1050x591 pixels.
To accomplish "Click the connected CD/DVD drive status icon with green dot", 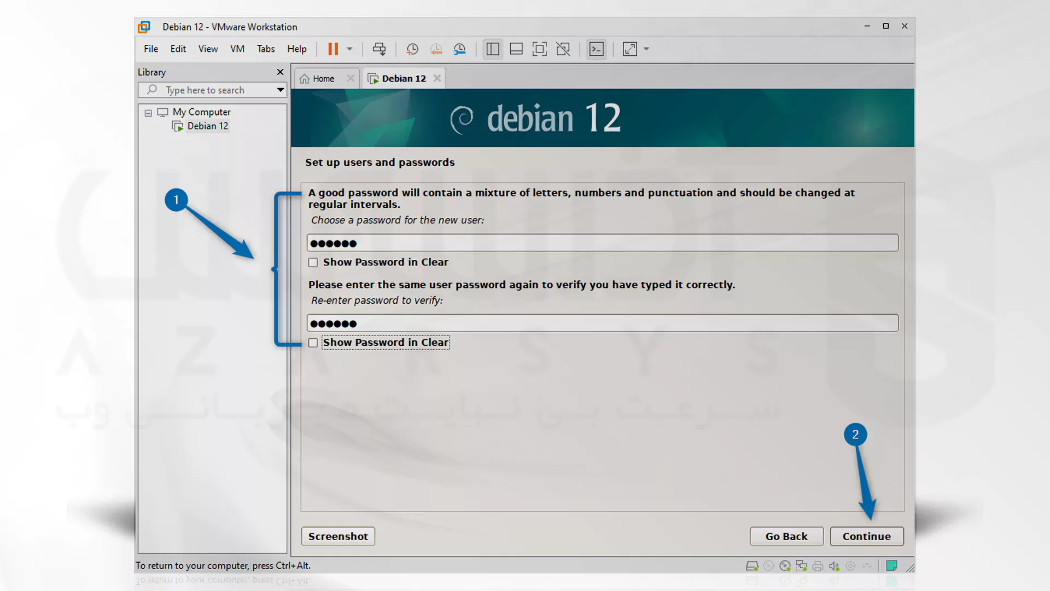I will (x=785, y=566).
